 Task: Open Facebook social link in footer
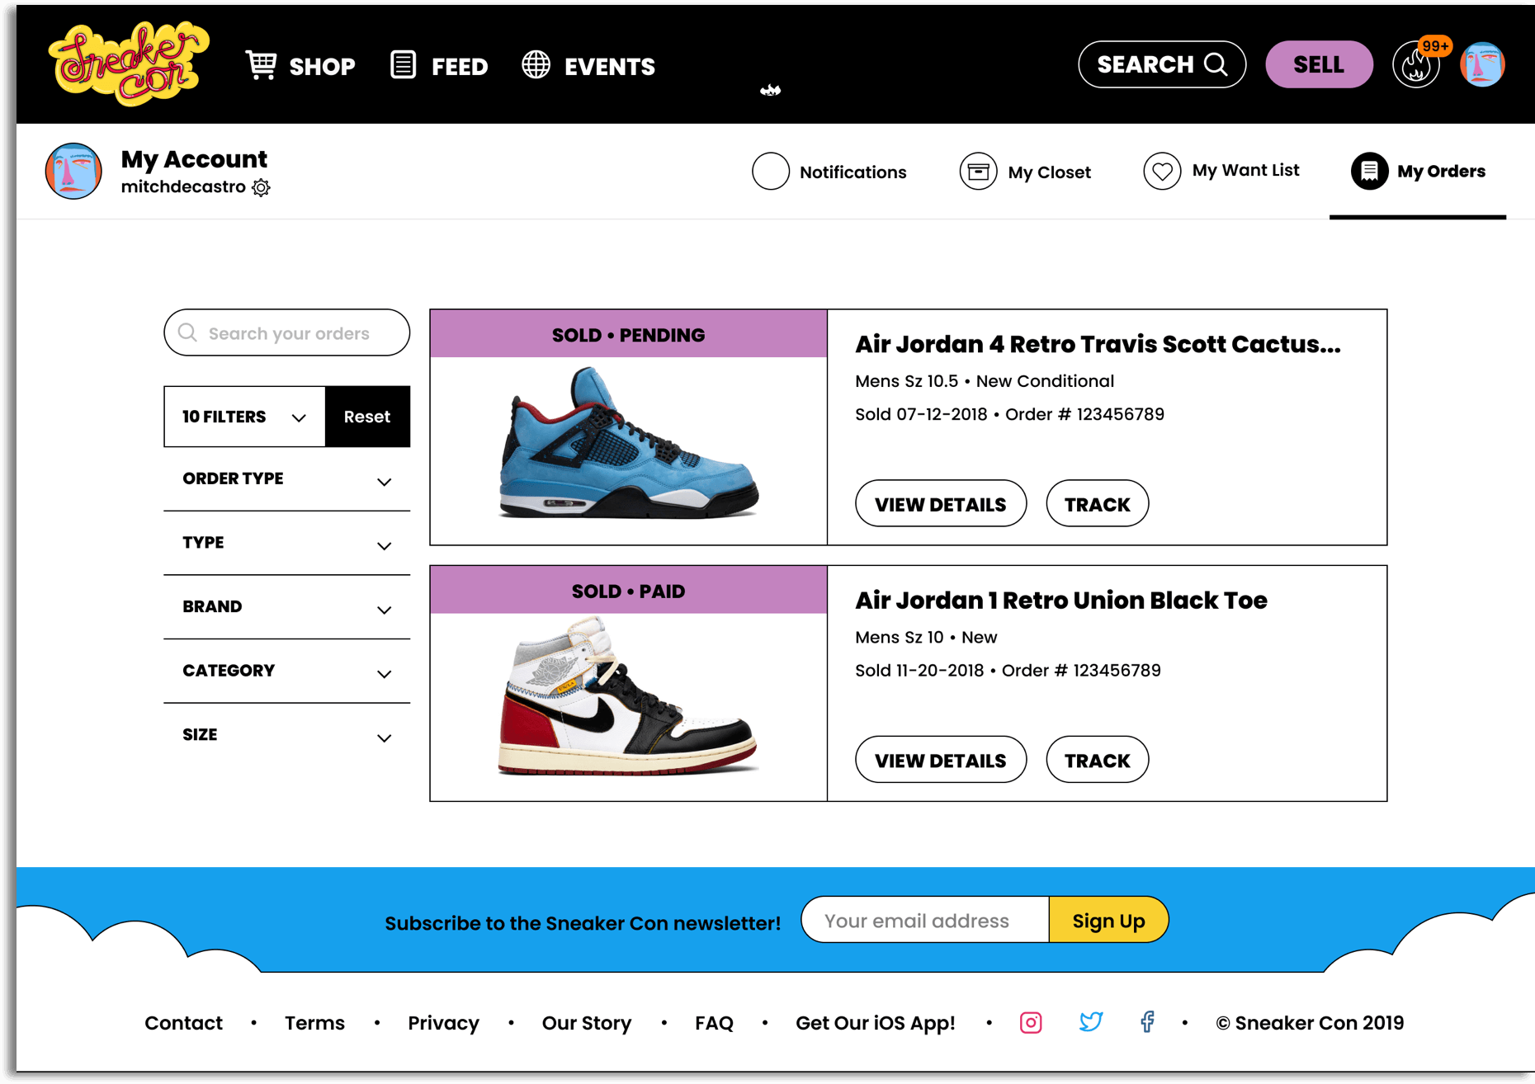[x=1147, y=1023]
